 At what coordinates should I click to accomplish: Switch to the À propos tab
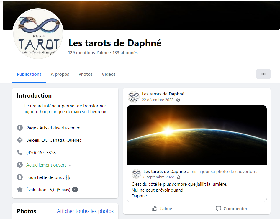click(x=60, y=74)
